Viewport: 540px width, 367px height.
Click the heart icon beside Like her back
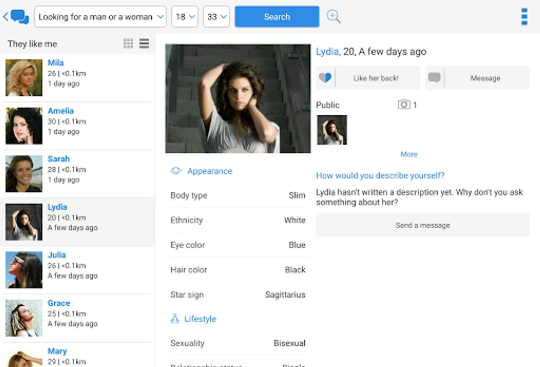click(x=325, y=77)
